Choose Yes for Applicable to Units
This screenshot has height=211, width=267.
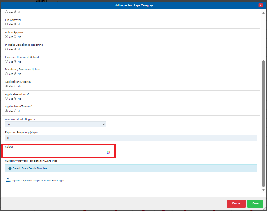click(x=6, y=99)
